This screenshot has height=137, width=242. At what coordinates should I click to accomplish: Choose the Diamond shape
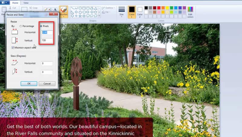[x=76, y=12]
